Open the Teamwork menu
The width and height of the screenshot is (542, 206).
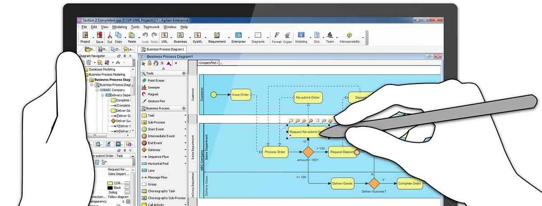point(151,27)
